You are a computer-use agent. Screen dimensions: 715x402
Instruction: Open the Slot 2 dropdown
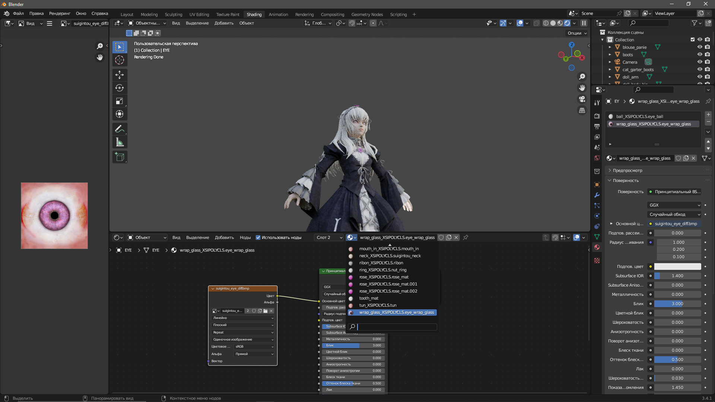tap(329, 237)
